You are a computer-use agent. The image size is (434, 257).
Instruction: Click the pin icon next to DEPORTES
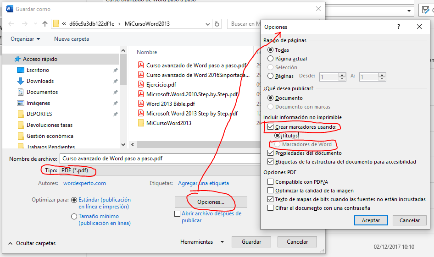click(x=116, y=114)
